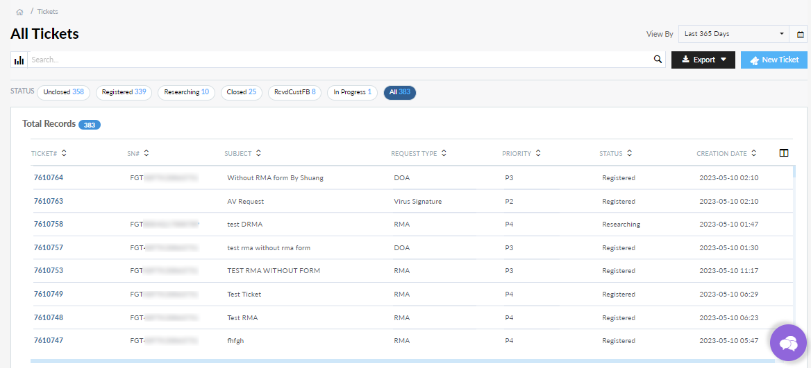Viewport: 811px width, 368px height.
Task: Open the chart statistics icon beside search
Action: 19,60
